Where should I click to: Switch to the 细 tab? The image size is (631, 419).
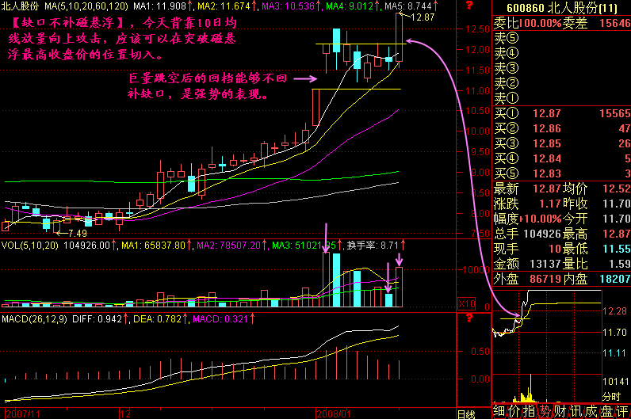[x=499, y=410]
